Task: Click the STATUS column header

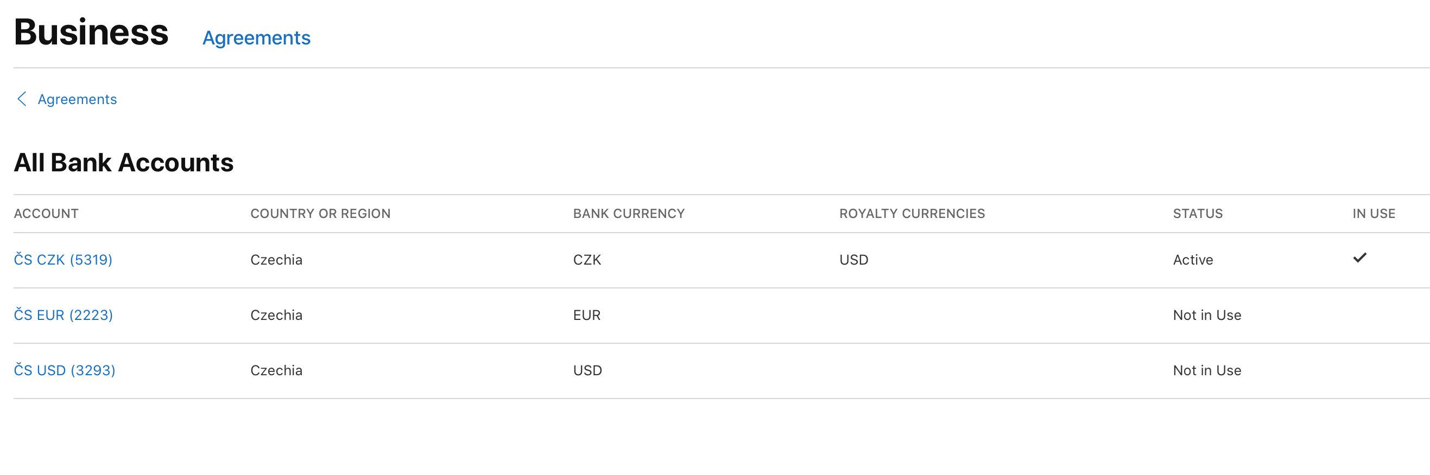Action: 1198,214
